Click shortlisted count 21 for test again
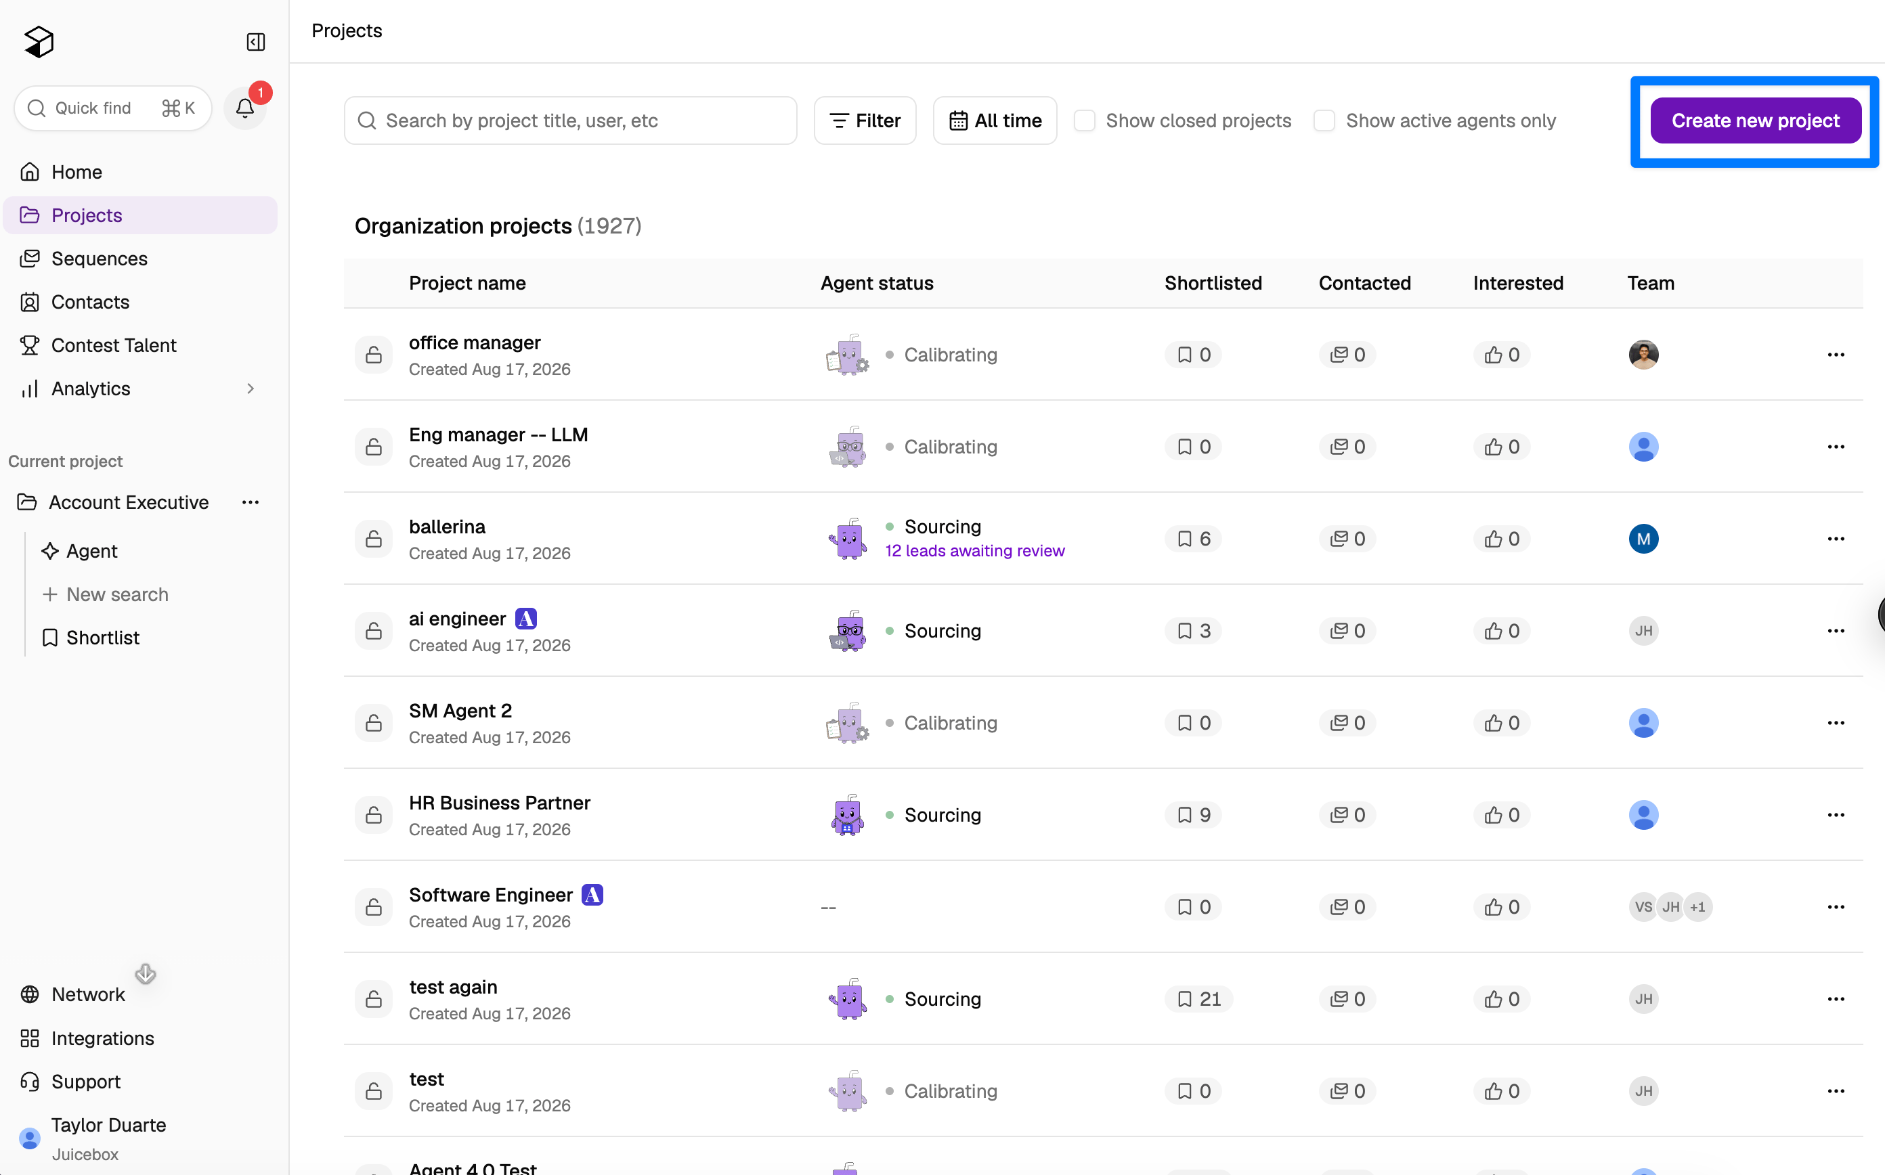Viewport: 1885px width, 1175px height. 1198,1000
